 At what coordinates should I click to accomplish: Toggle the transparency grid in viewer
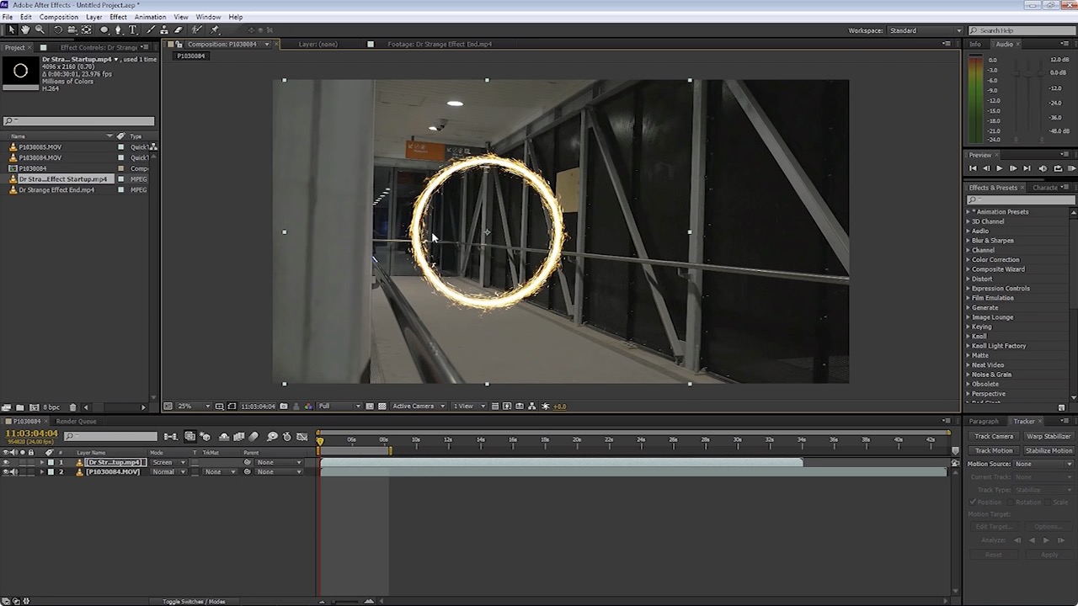point(382,407)
